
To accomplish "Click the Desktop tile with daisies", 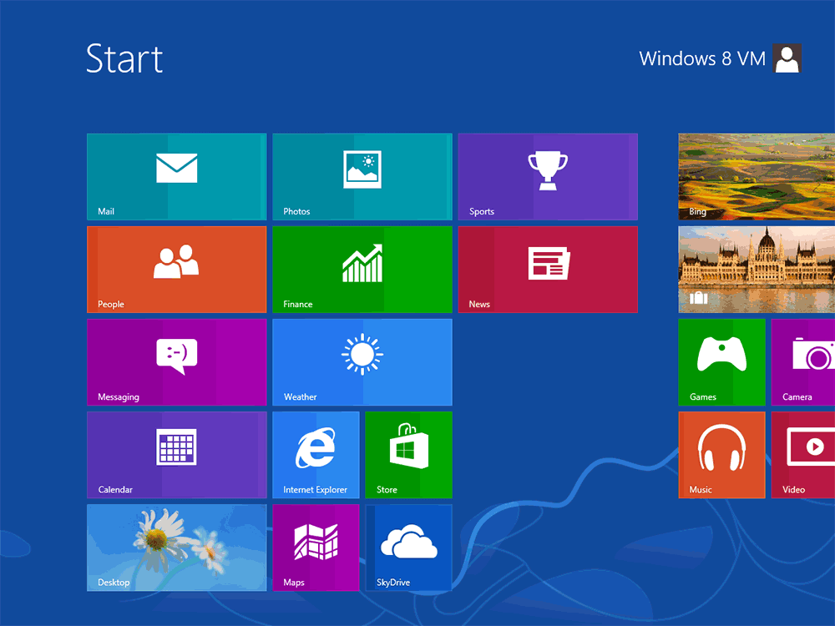I will point(177,548).
